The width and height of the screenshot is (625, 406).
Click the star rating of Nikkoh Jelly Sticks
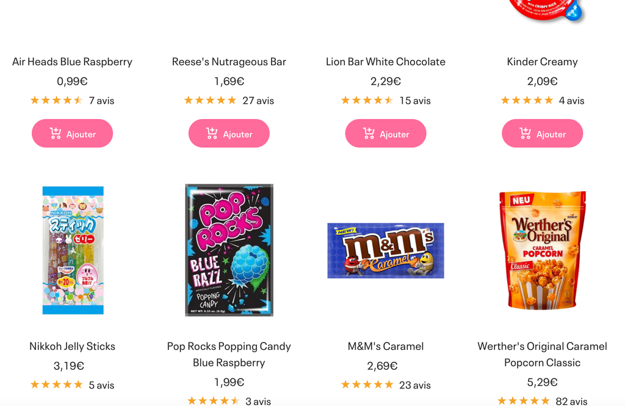(x=56, y=385)
